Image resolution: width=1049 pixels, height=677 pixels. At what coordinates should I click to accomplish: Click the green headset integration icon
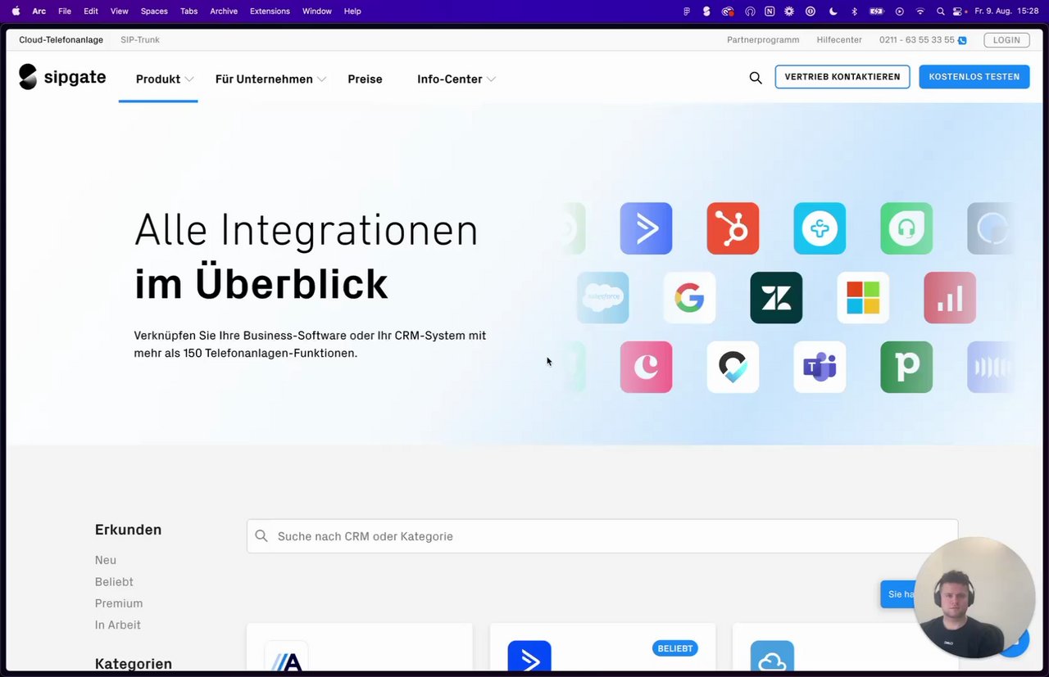tap(906, 228)
